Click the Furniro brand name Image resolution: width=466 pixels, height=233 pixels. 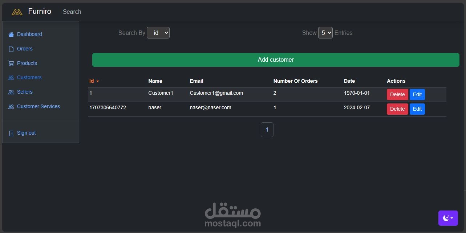(40, 11)
